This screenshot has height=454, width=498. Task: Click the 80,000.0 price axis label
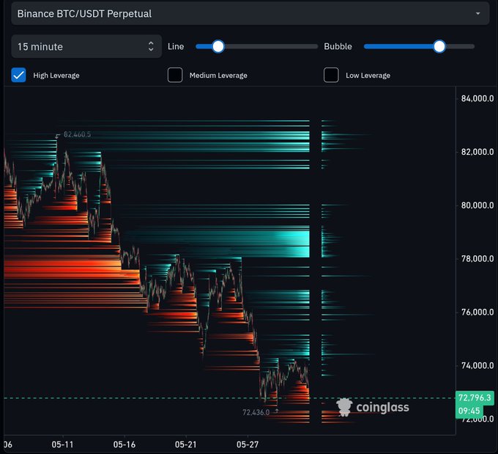pos(477,205)
